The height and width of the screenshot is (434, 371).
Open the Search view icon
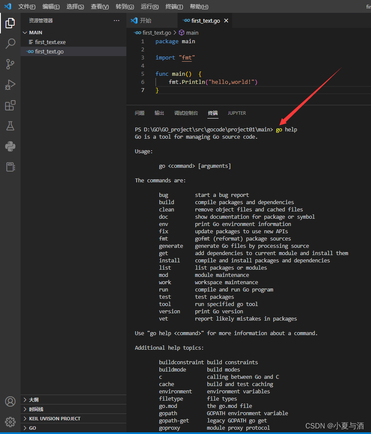coord(10,44)
